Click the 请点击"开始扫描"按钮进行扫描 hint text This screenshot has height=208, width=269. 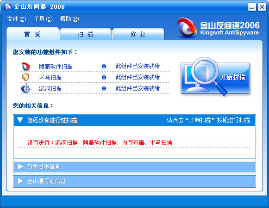pos(209,120)
